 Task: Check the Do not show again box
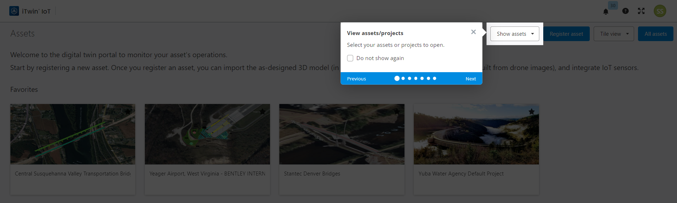(350, 58)
